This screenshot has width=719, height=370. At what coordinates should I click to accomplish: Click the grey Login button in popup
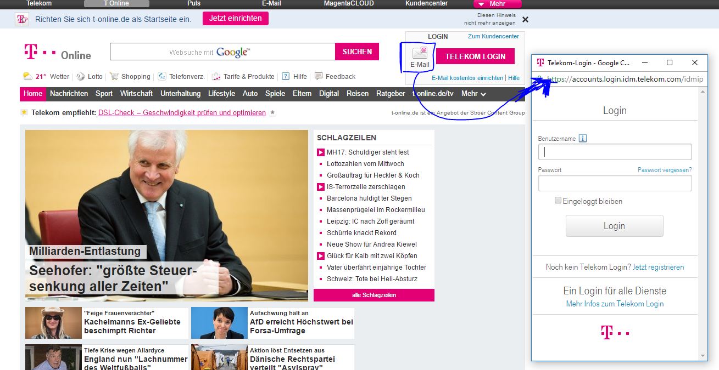(614, 226)
